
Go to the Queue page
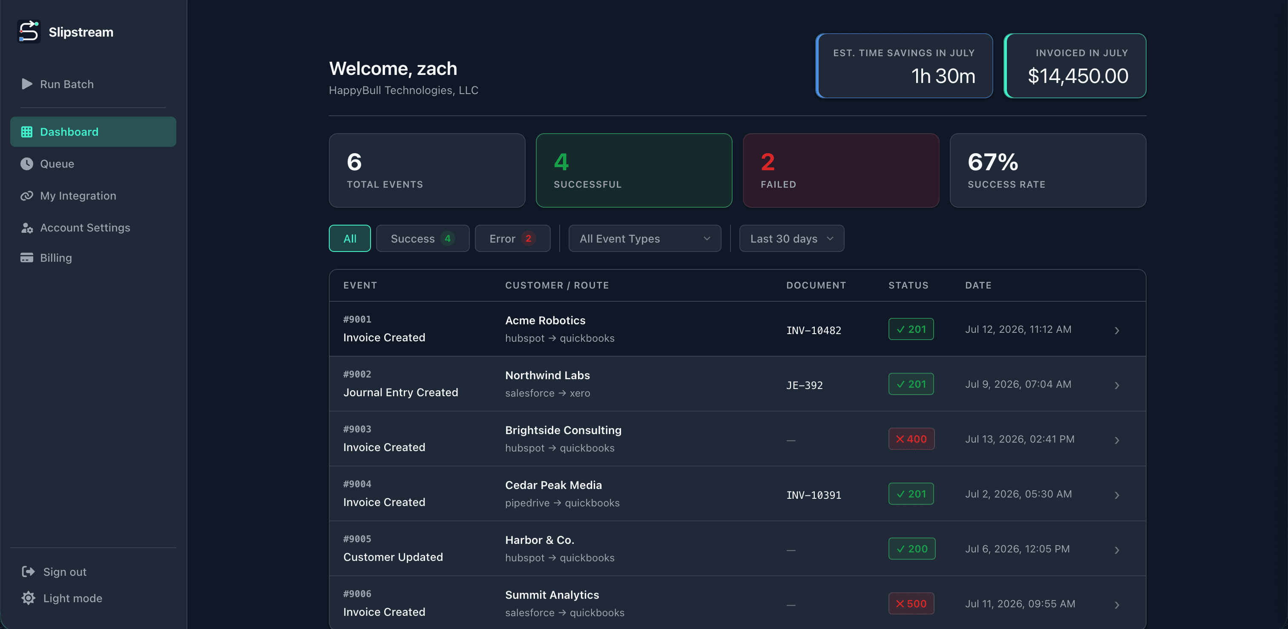point(93,164)
